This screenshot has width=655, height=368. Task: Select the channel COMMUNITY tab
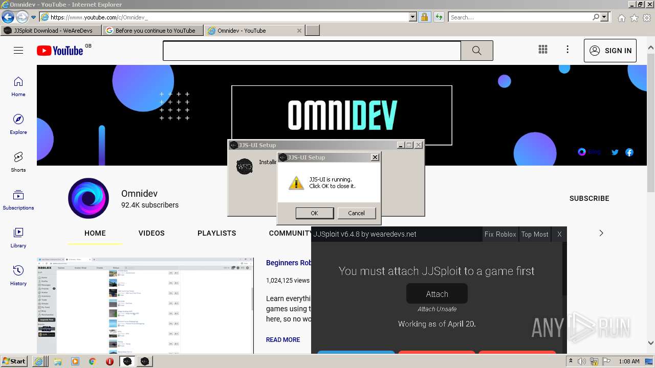291,233
